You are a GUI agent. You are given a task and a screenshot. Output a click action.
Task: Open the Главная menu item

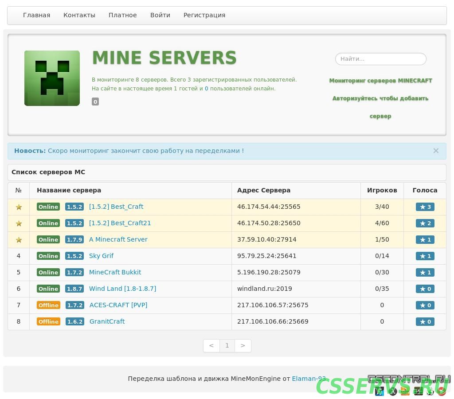[x=36, y=15]
